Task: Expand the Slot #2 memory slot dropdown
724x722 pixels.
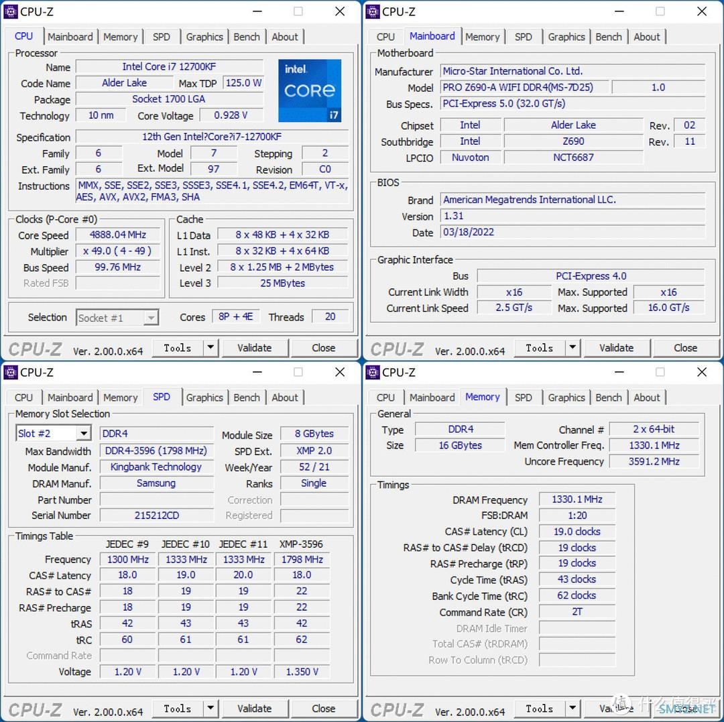Action: pyautogui.click(x=84, y=434)
